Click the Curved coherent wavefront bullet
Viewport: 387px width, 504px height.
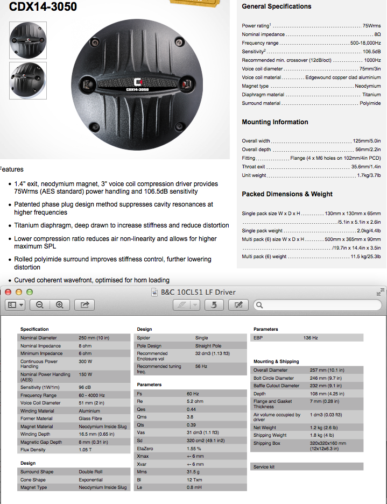coord(92,280)
